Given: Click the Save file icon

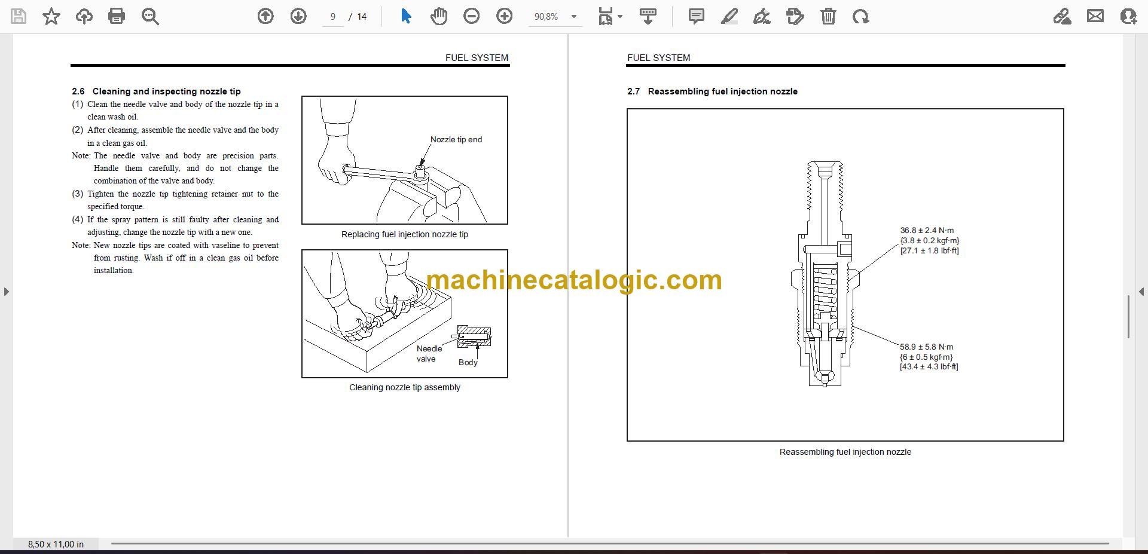Looking at the screenshot, I should pos(19,16).
